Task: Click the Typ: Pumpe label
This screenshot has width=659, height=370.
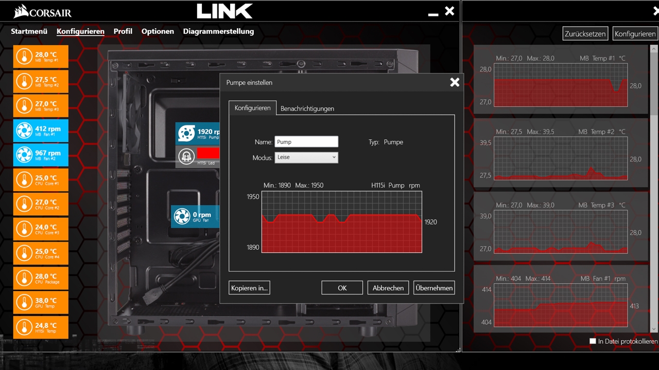Action: (x=386, y=142)
